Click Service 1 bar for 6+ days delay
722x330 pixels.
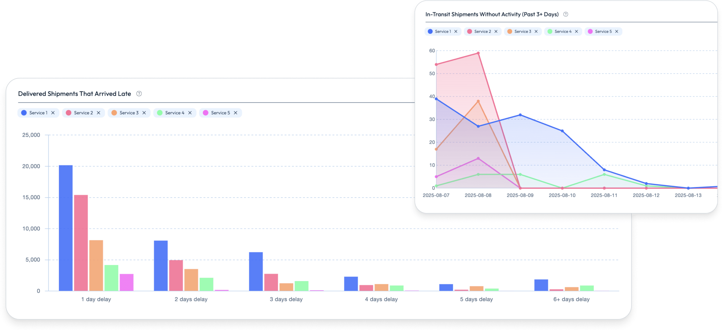click(541, 285)
